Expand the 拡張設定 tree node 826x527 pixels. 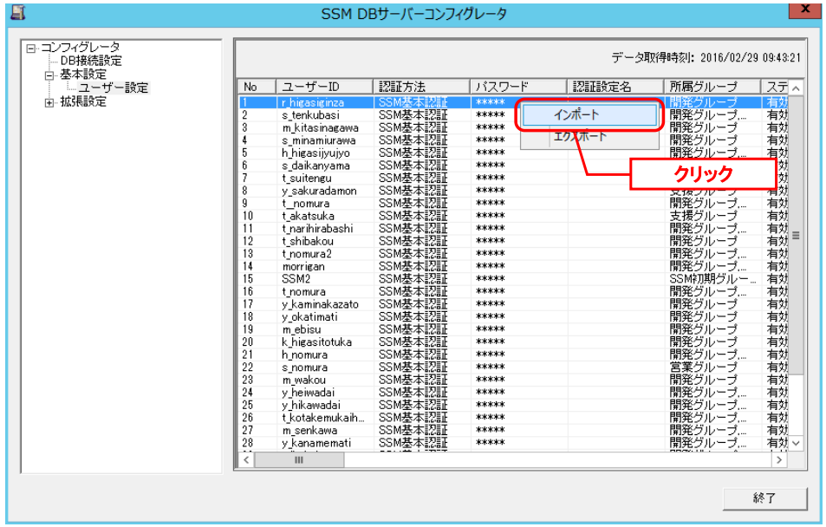(x=49, y=103)
